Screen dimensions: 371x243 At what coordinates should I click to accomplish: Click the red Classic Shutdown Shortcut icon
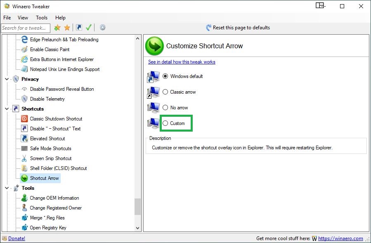pyautogui.click(x=24, y=119)
